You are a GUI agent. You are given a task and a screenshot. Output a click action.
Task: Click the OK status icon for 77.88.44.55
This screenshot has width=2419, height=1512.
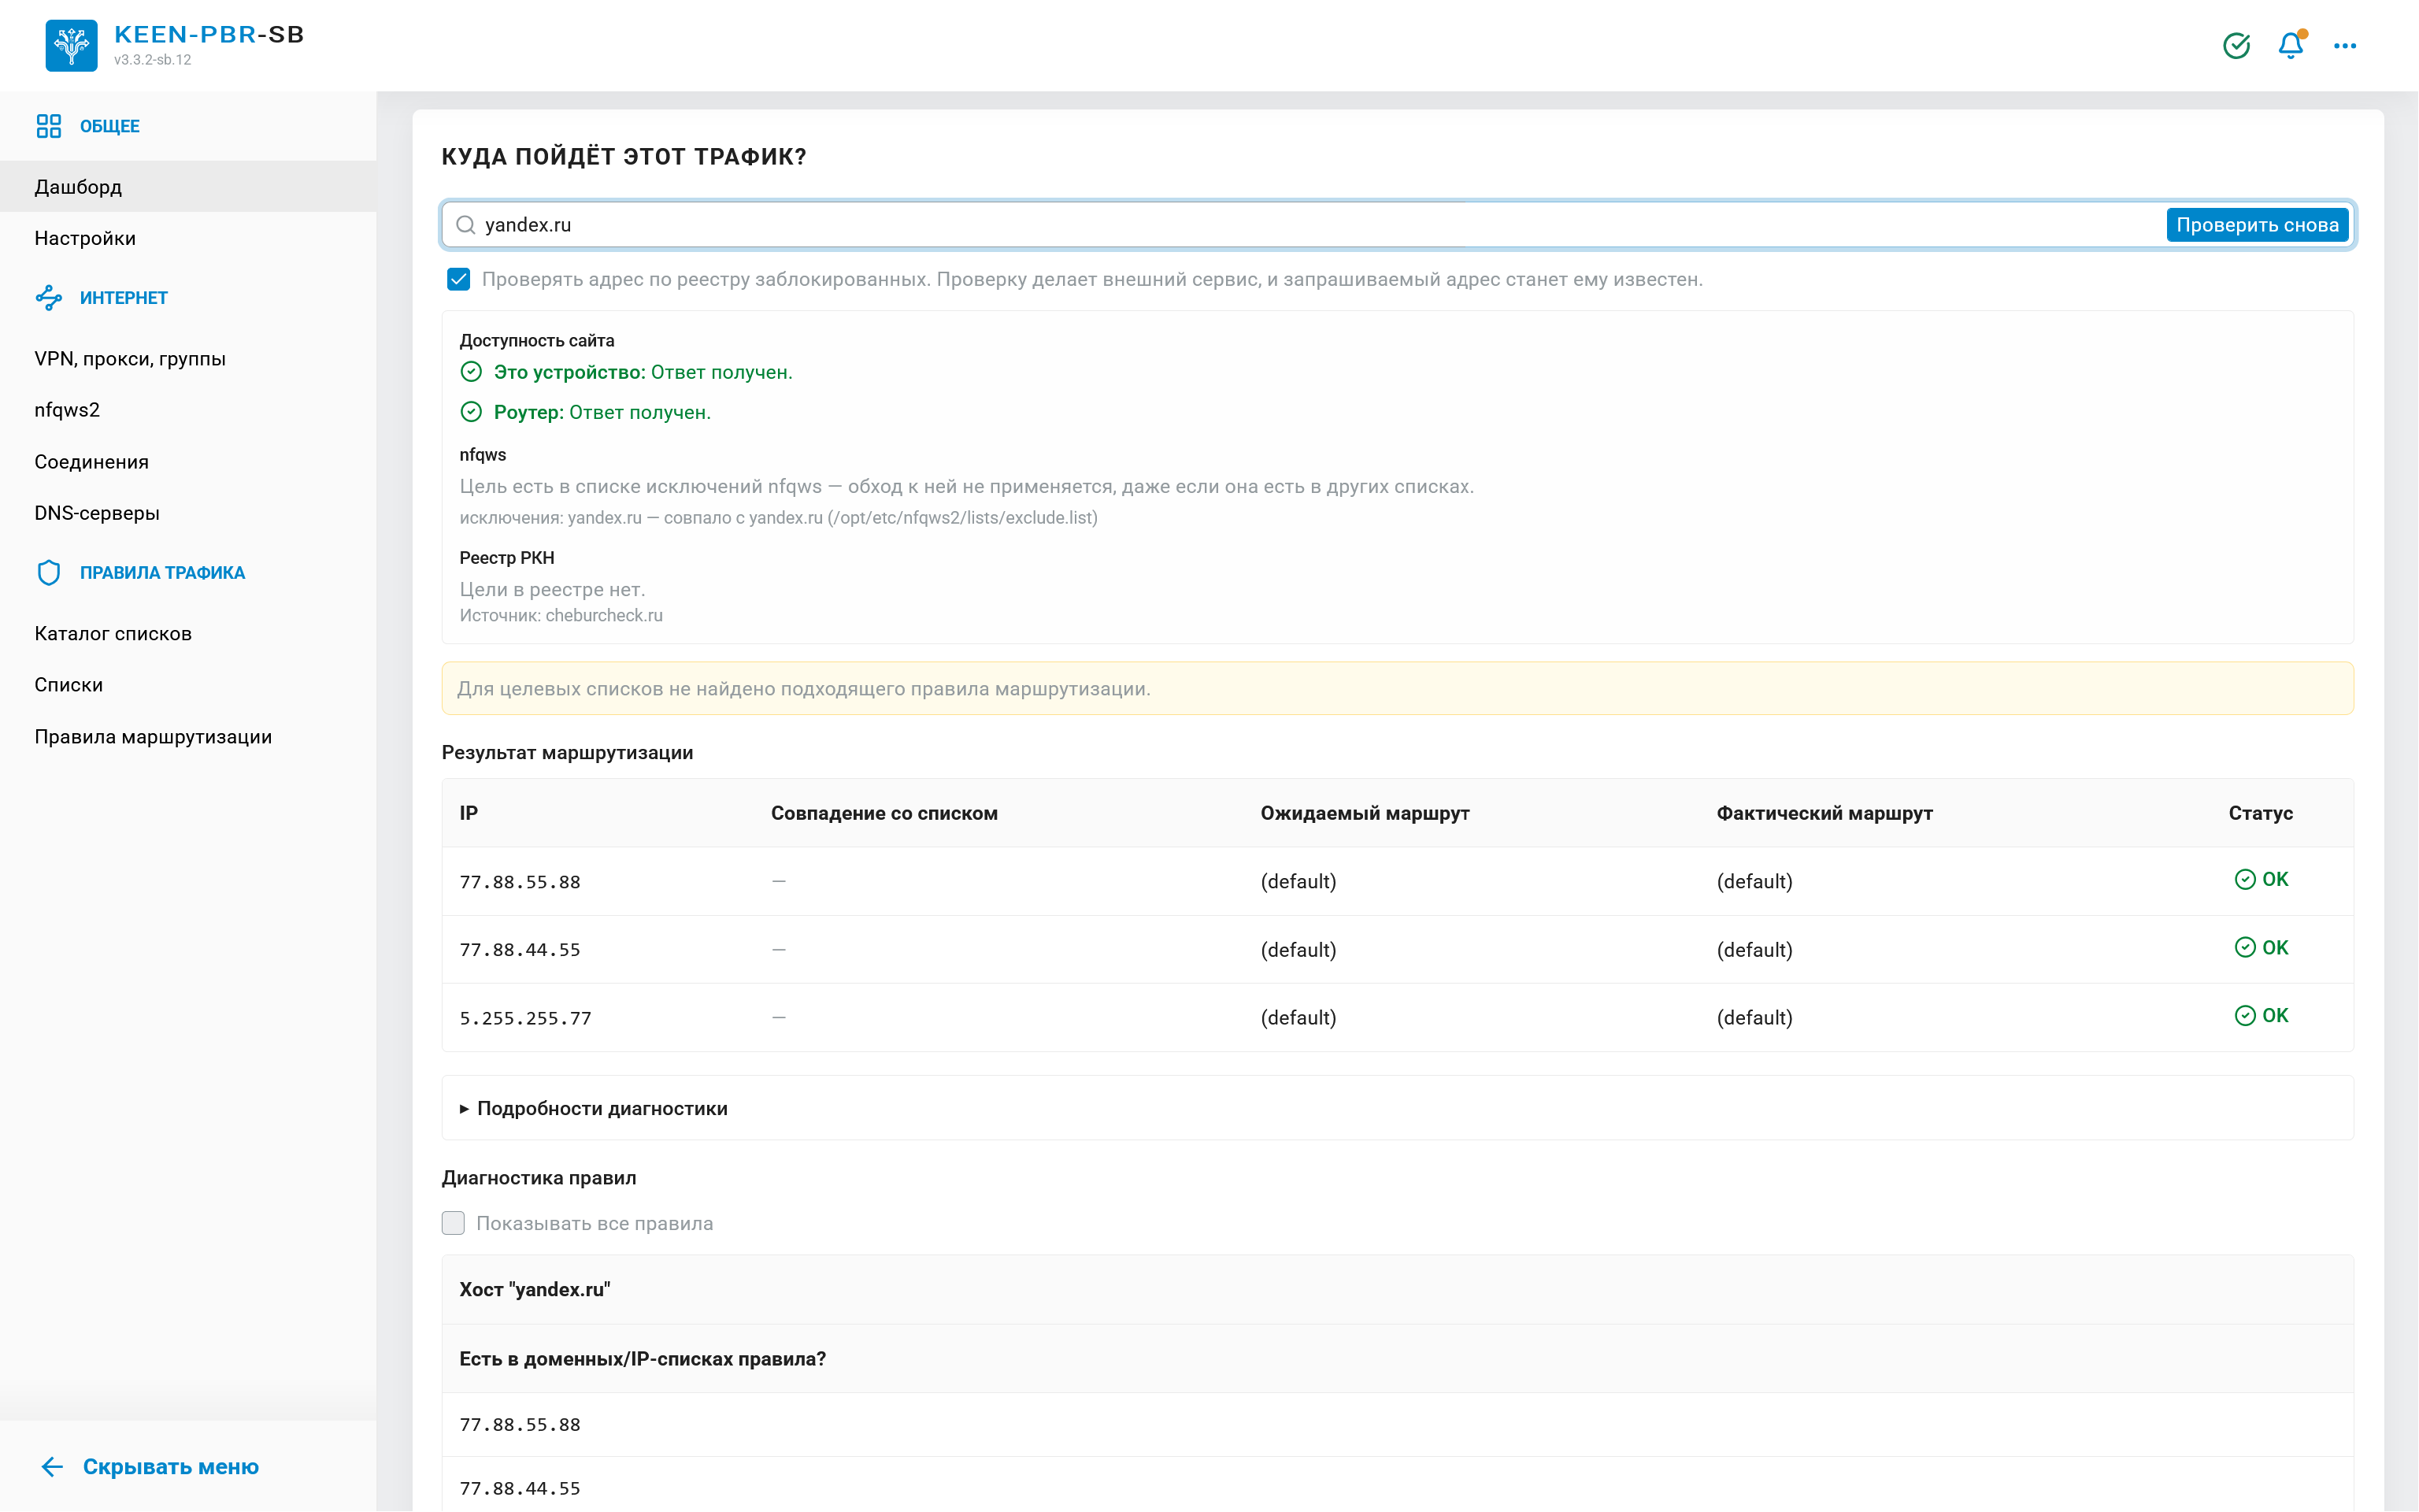tap(2245, 947)
